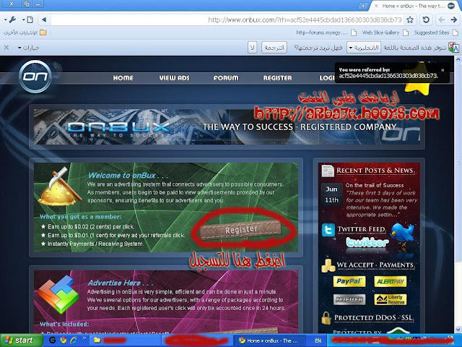The height and width of the screenshot is (347, 462).
Task: Open new tab with the plus button
Action: coord(363,6)
